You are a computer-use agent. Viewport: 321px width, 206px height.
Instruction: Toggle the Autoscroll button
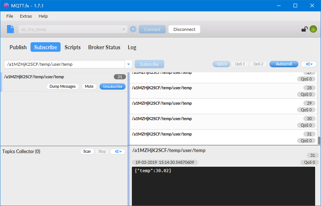pos(284,64)
